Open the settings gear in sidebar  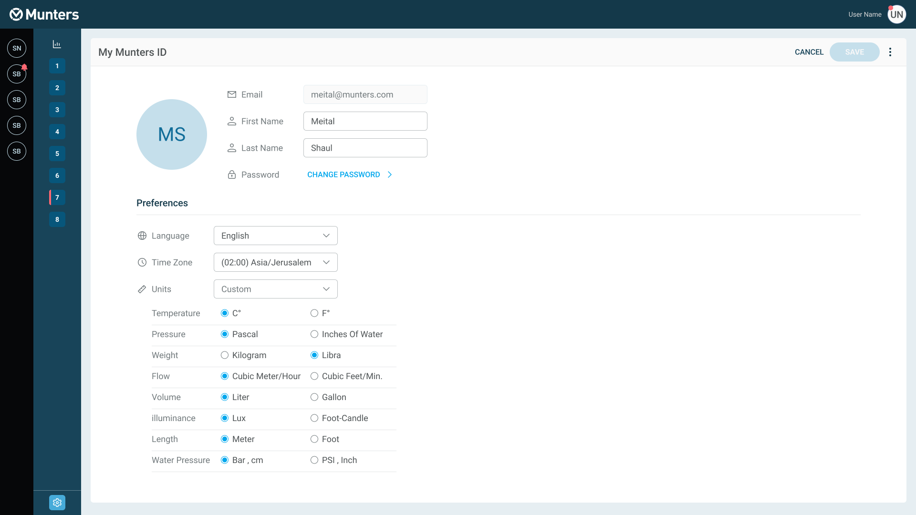(x=57, y=503)
